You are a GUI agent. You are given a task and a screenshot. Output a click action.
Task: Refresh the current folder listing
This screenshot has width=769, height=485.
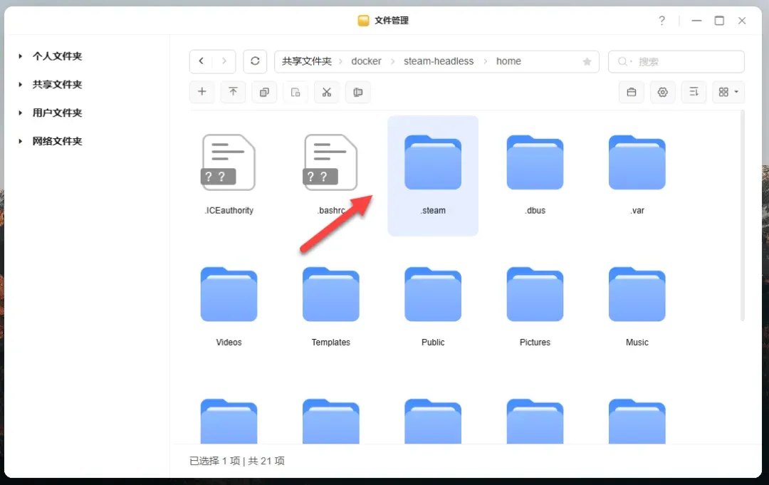(255, 61)
